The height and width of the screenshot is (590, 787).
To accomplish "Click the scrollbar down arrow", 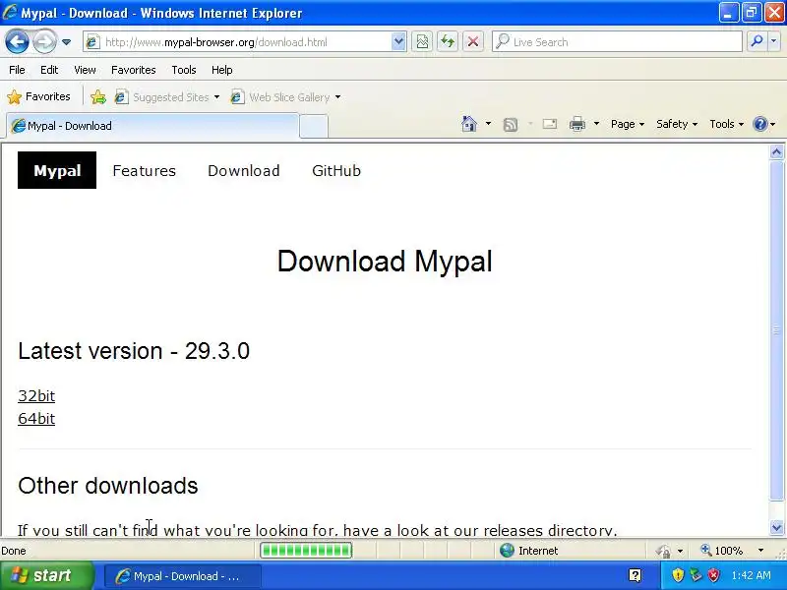I will point(776,527).
